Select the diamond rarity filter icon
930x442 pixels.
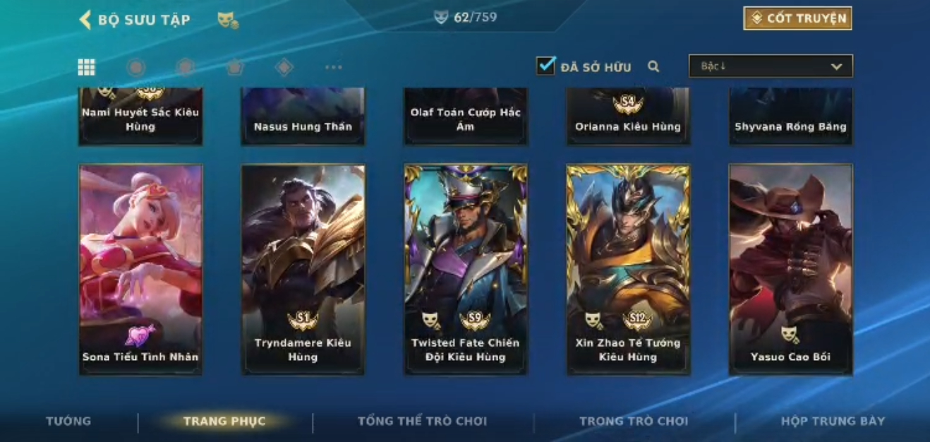point(284,67)
